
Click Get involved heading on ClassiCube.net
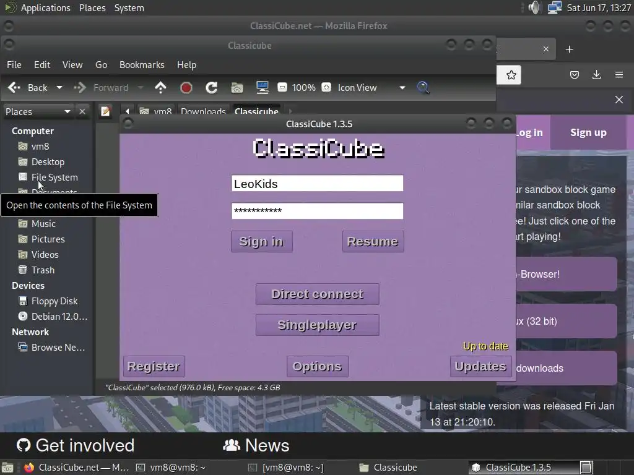tap(75, 445)
